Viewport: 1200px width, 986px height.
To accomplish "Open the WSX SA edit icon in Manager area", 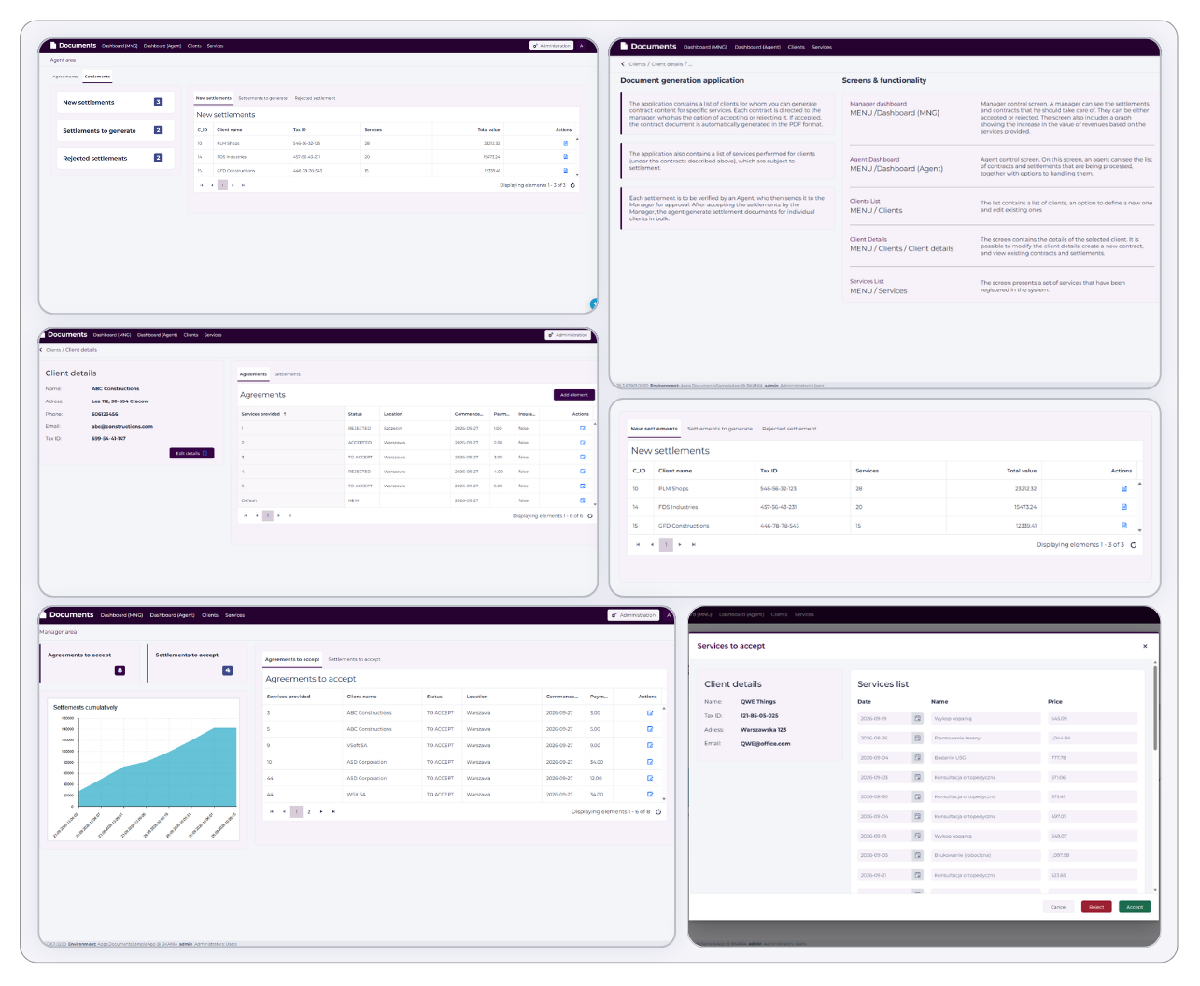I will point(650,794).
